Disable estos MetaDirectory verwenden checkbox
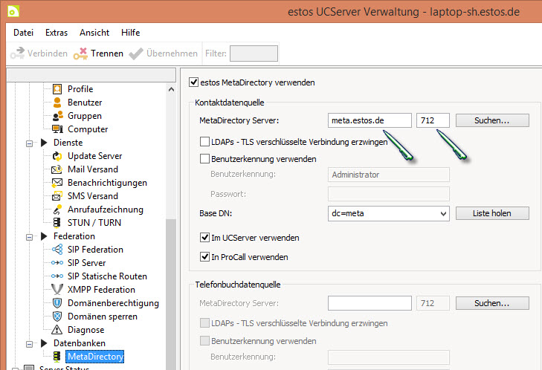The height and width of the screenshot is (370, 542). (x=195, y=82)
